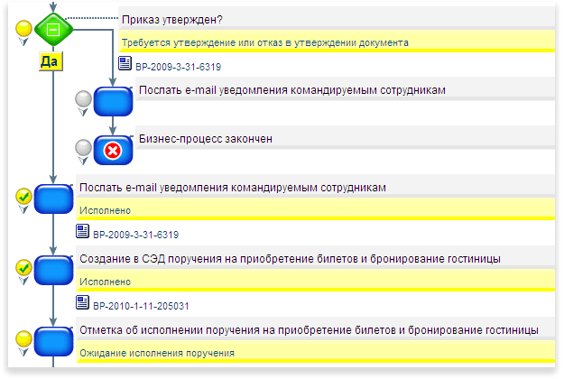Open the "Приказ утвержден?" step title

(171, 20)
